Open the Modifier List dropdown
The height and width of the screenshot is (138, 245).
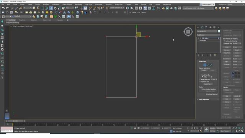tap(208, 35)
